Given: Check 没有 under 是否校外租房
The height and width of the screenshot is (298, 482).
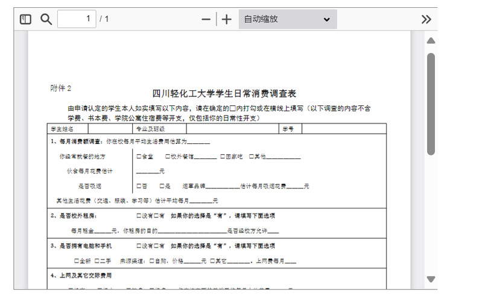Looking at the screenshot, I should coord(139,216).
